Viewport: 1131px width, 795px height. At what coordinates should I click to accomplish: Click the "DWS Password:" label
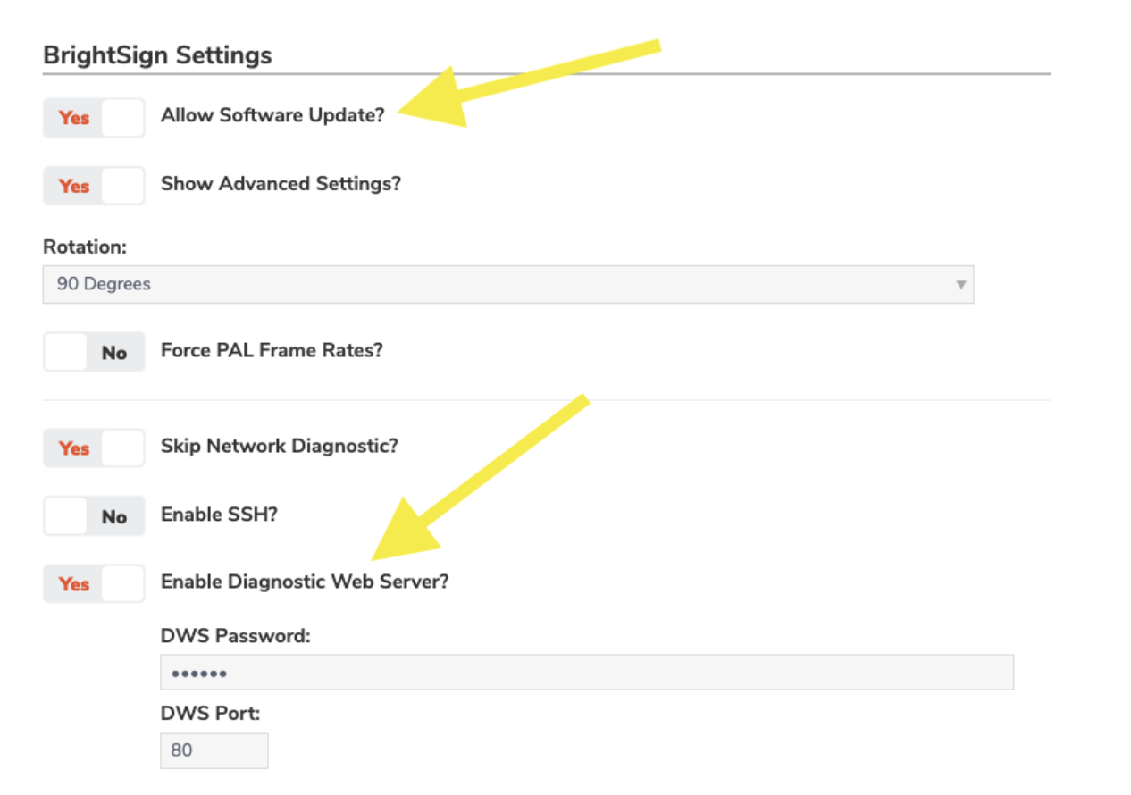[x=235, y=636]
